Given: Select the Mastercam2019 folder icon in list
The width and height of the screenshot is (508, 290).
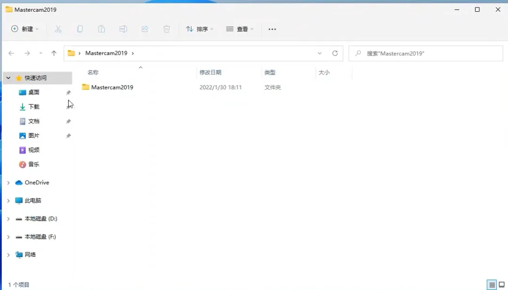Looking at the screenshot, I should tap(86, 87).
